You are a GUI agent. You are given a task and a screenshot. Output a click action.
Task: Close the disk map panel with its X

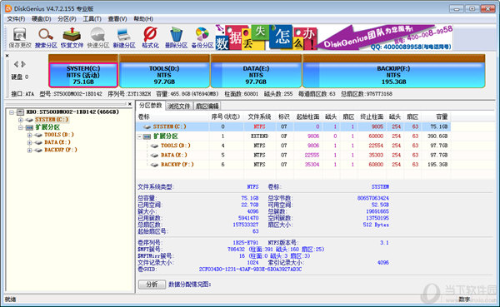[7, 56]
